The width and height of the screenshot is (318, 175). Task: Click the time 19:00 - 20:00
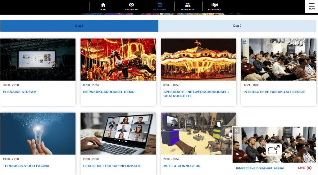11,159
